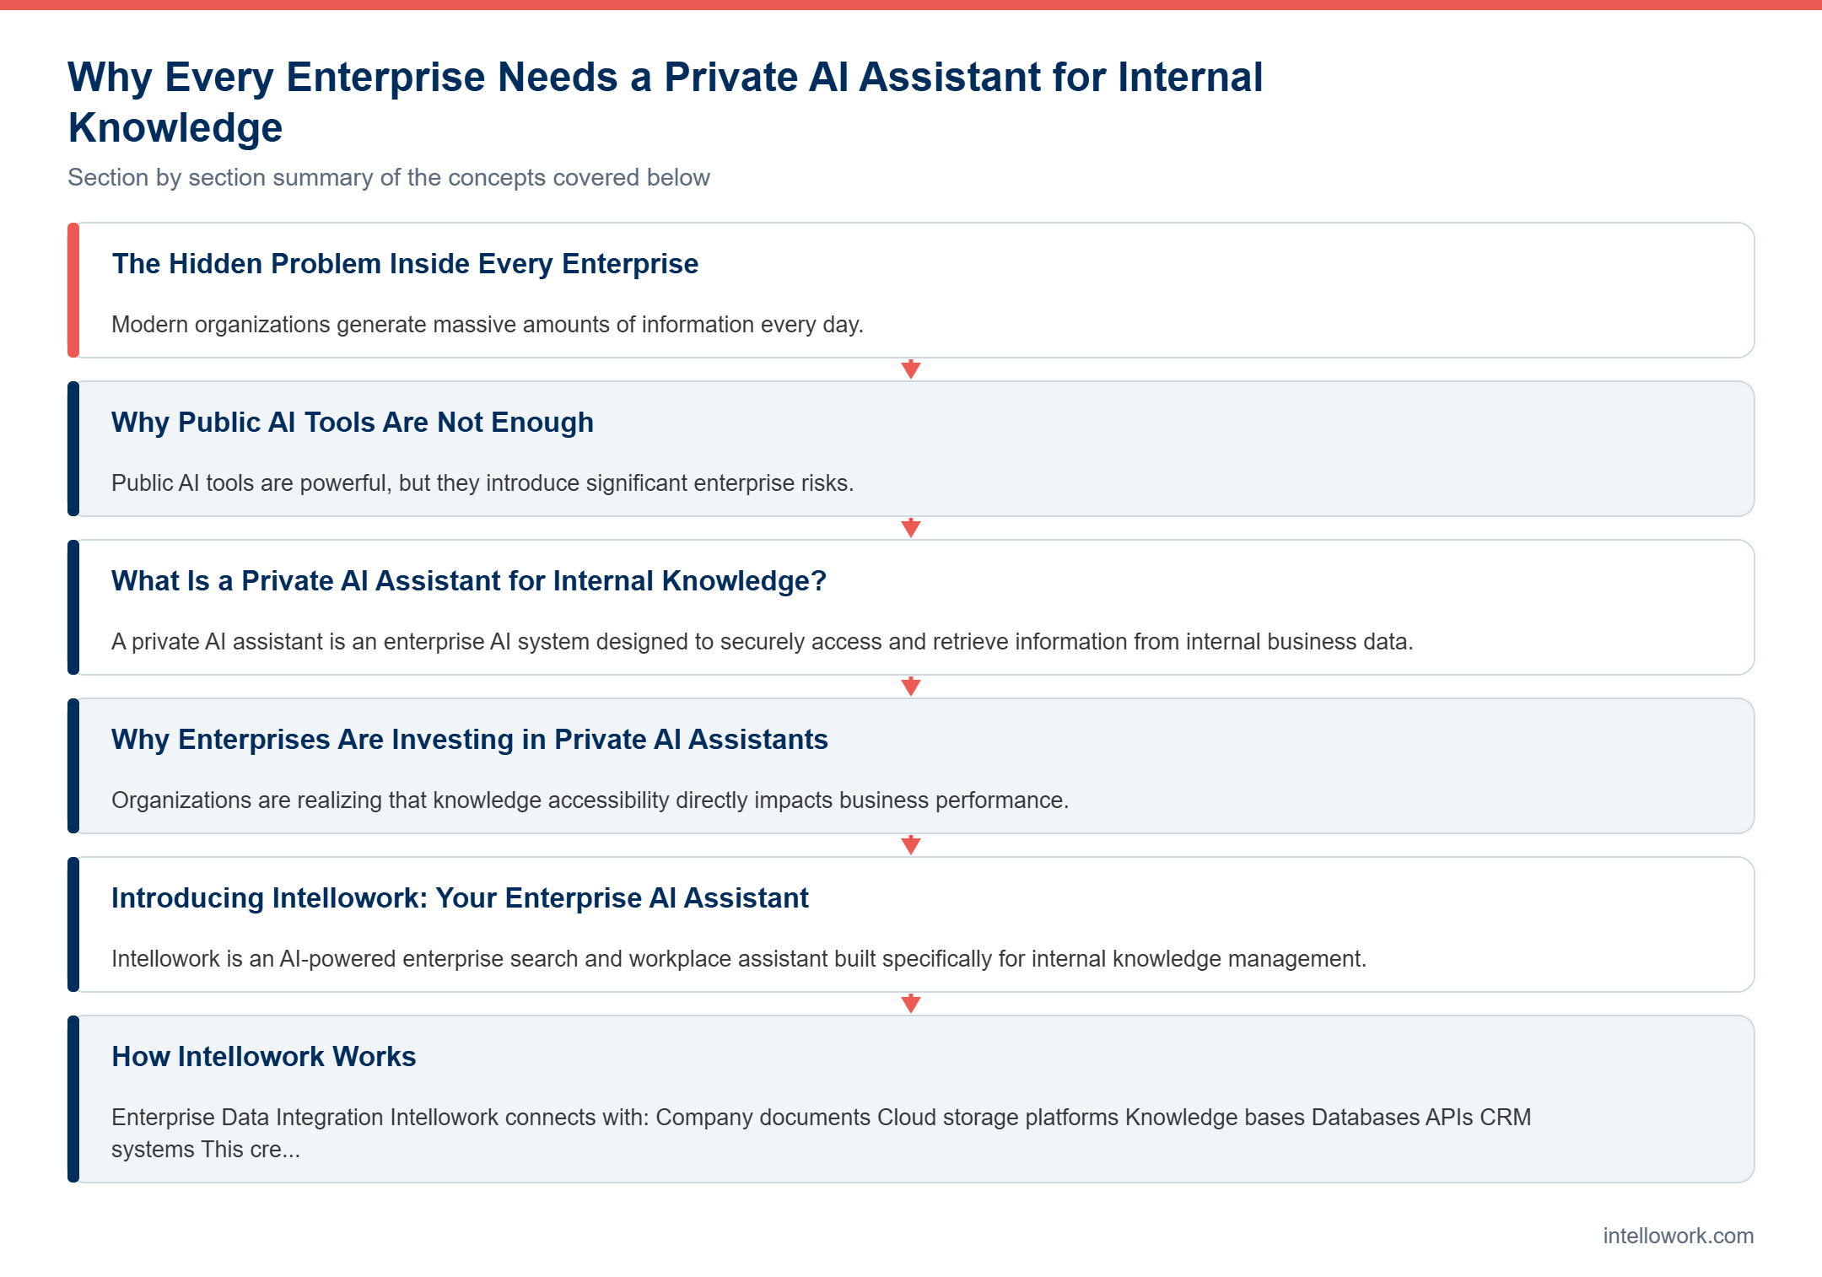Click the sentence 'Public AI tools are powerful, but they introduce significant enterprise risks.'
The image size is (1822, 1277).
(482, 483)
